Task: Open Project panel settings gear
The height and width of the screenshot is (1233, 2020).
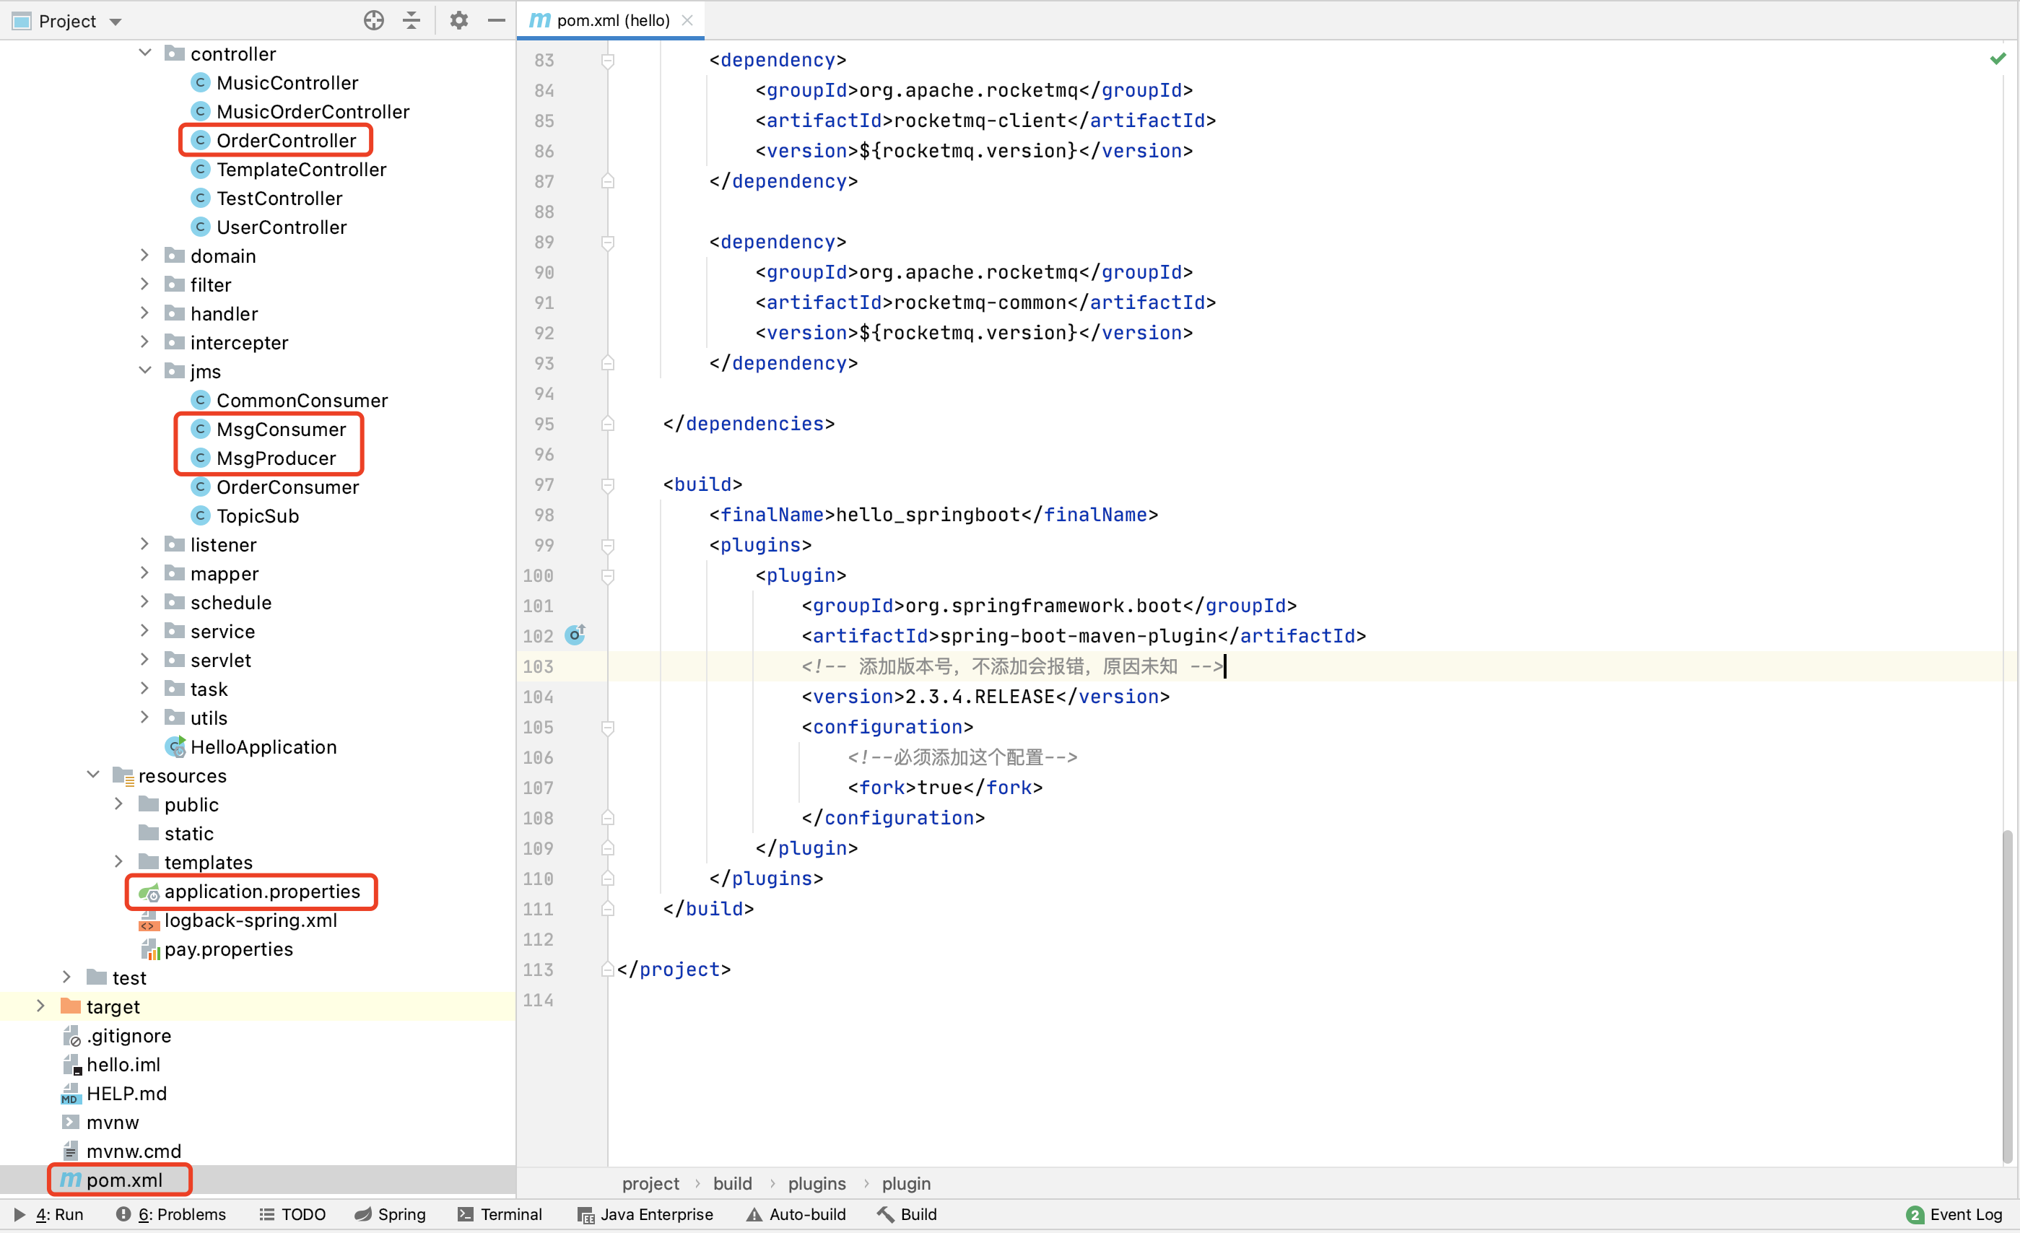Action: pos(459,20)
